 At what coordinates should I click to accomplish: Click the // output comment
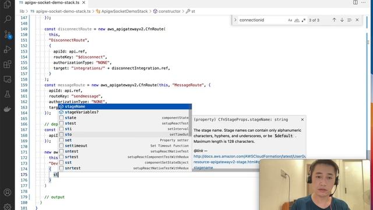[x=54, y=197]
